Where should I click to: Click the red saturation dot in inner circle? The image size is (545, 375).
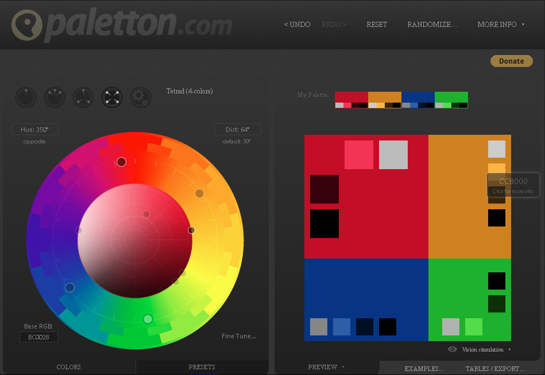point(146,214)
